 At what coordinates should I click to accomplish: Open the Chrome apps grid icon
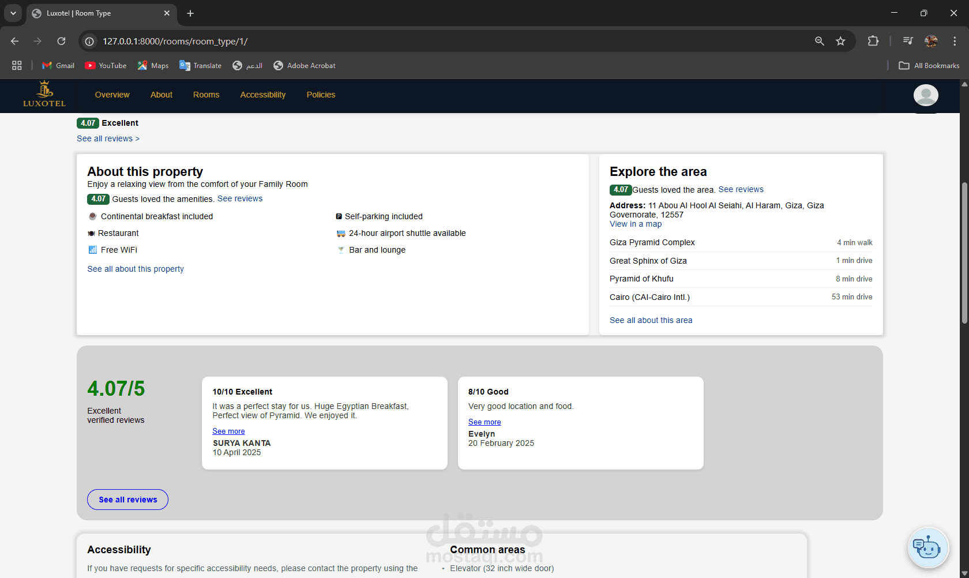[17, 66]
